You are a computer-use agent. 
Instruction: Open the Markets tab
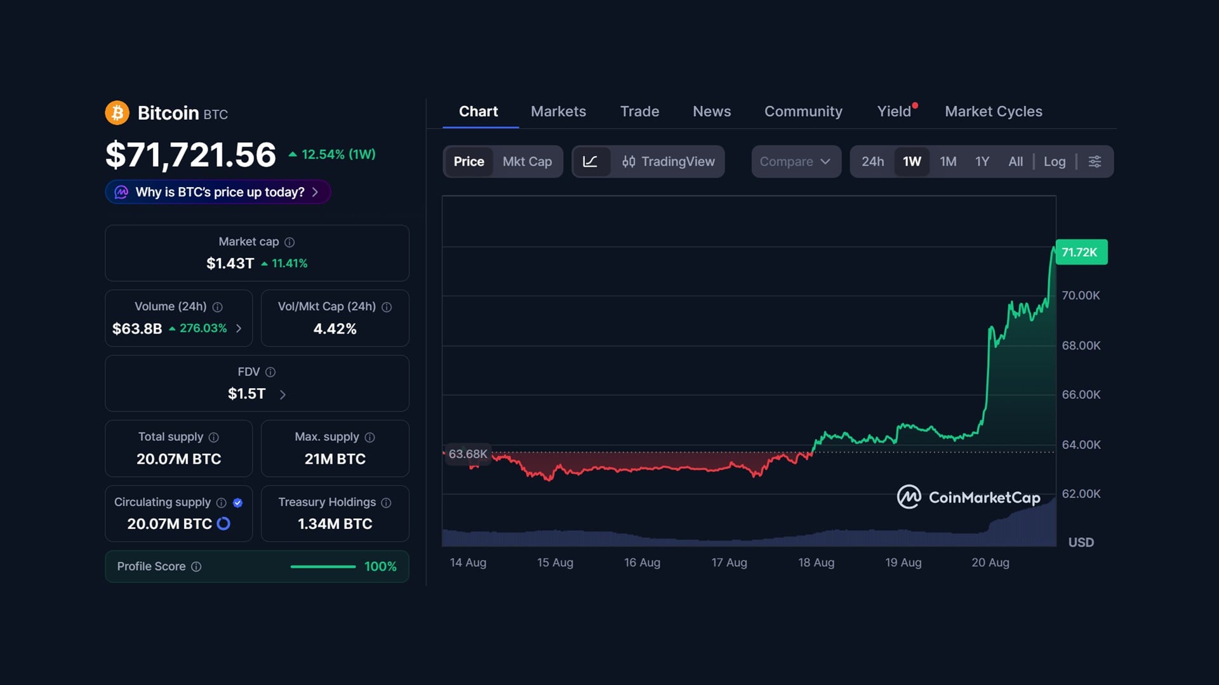558,112
